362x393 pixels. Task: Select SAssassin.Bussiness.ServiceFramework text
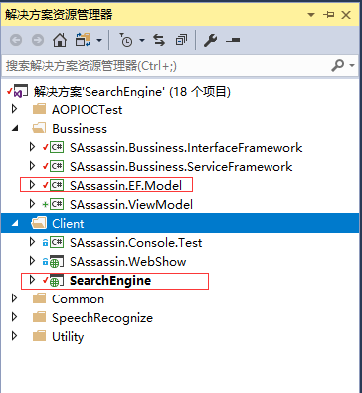click(181, 167)
